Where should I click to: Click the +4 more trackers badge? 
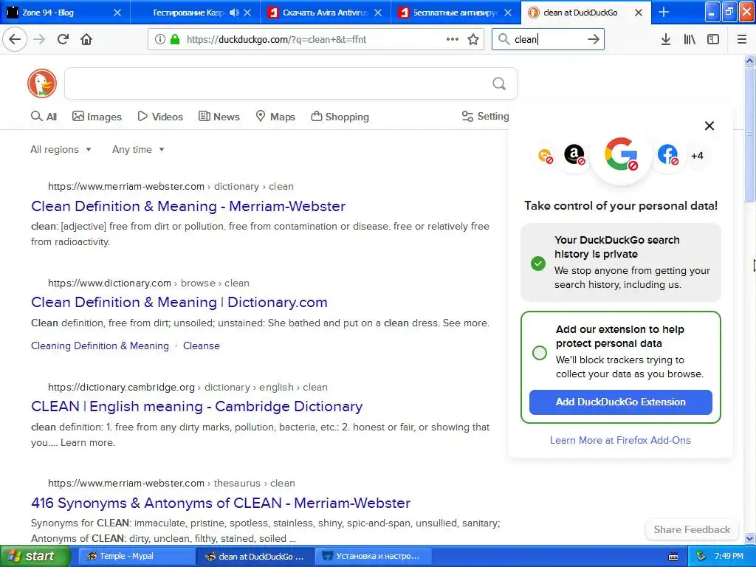[697, 155]
